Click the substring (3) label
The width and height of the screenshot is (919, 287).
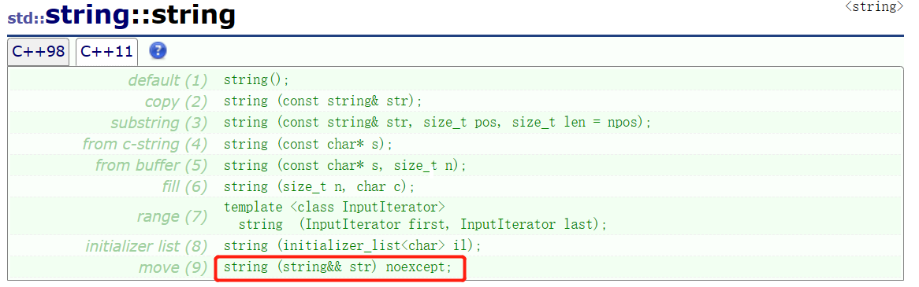pyautogui.click(x=159, y=123)
